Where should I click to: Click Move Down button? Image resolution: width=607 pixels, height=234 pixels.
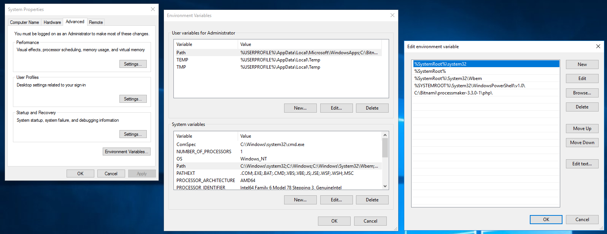click(582, 143)
